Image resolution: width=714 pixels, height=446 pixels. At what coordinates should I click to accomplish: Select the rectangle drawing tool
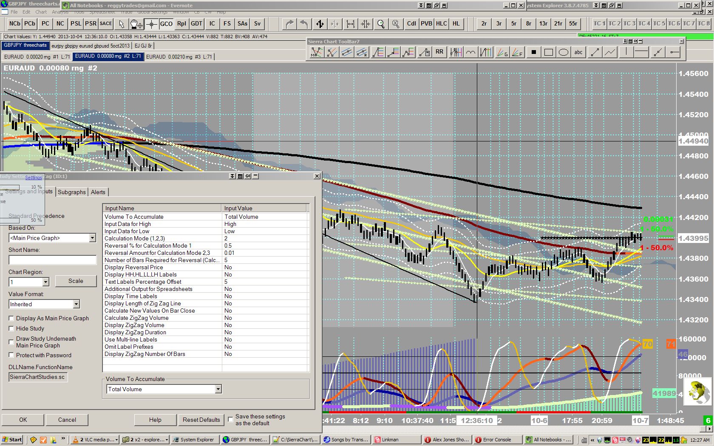[x=548, y=52]
